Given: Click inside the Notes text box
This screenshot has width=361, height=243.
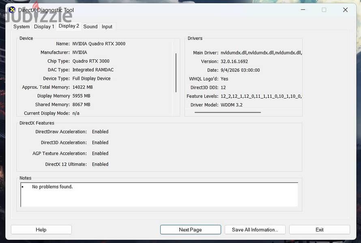Looking at the screenshot, I should 159,195.
